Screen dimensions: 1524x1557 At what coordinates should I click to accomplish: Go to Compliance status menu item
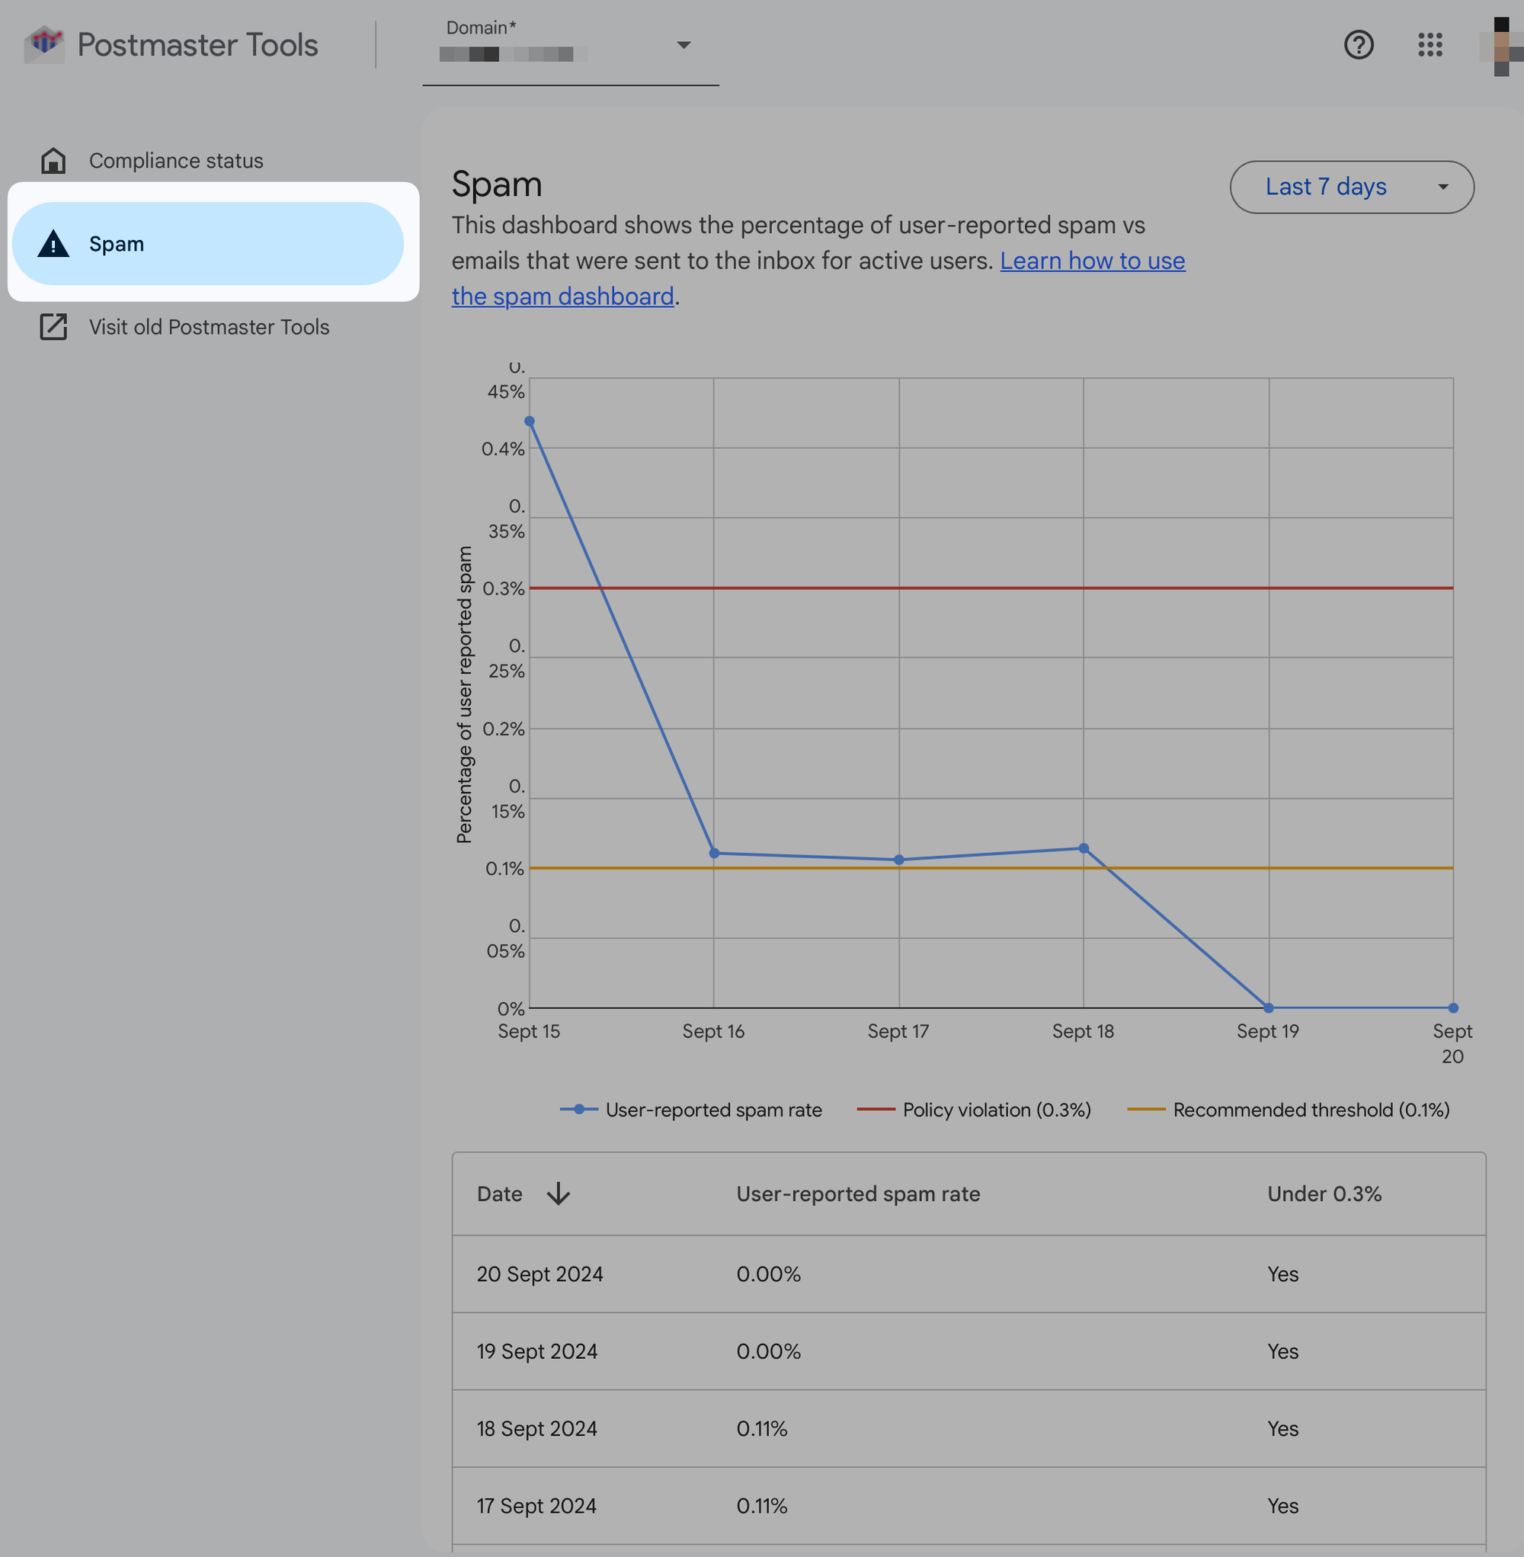176,161
